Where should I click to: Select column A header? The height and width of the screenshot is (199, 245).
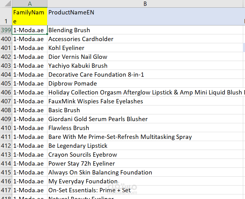point(30,4)
